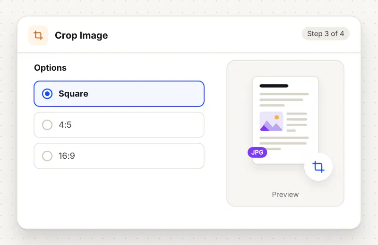Click the Step 3 of 4 badge
The width and height of the screenshot is (378, 245).
(326, 33)
